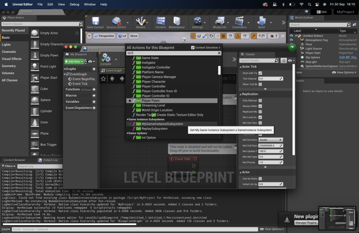Open the Edit menu
Screen dimensions: 359x233
[x=50, y=4]
